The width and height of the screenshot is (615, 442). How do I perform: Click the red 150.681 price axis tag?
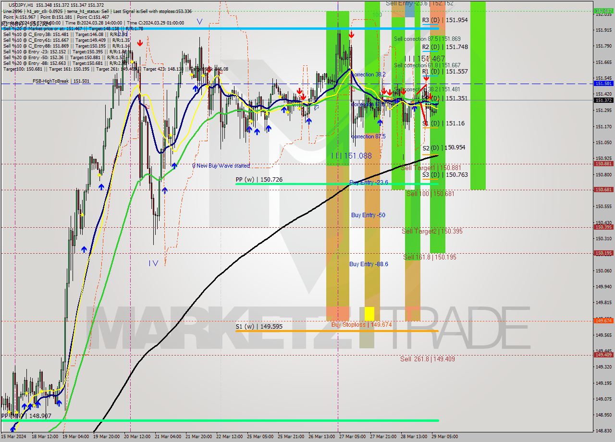tap(603, 190)
